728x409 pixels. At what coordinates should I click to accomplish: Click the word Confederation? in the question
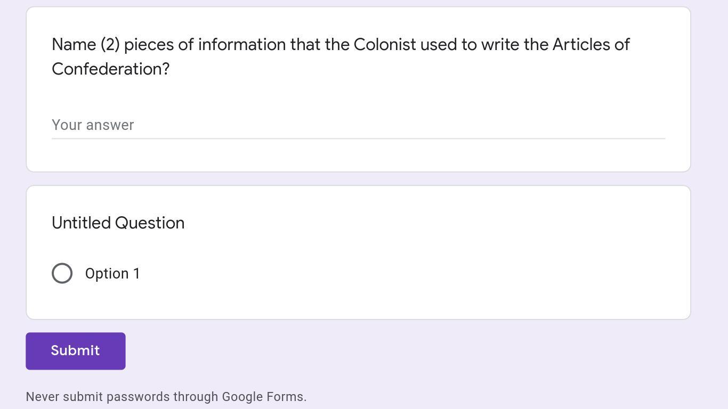pyautogui.click(x=111, y=69)
